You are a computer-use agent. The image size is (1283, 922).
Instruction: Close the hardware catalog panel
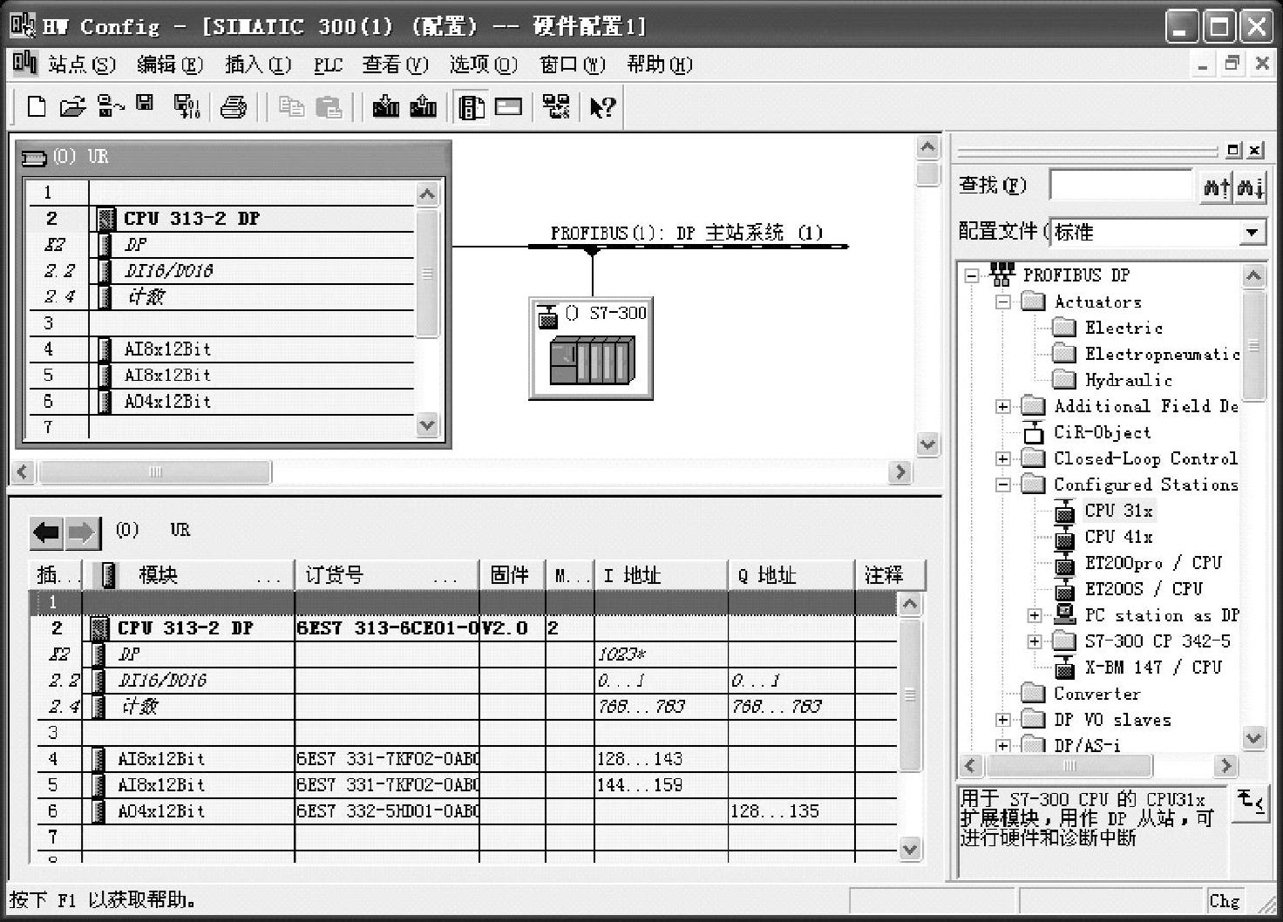pos(1255,150)
